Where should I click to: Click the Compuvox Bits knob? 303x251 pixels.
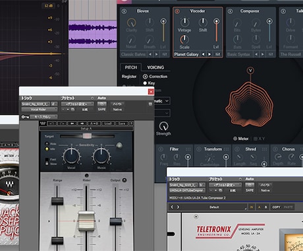[237, 23]
